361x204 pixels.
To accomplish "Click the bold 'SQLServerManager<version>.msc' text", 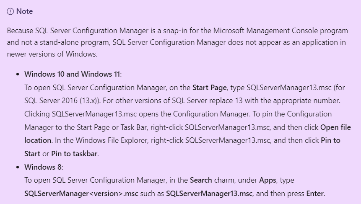I will [x=81, y=194].
